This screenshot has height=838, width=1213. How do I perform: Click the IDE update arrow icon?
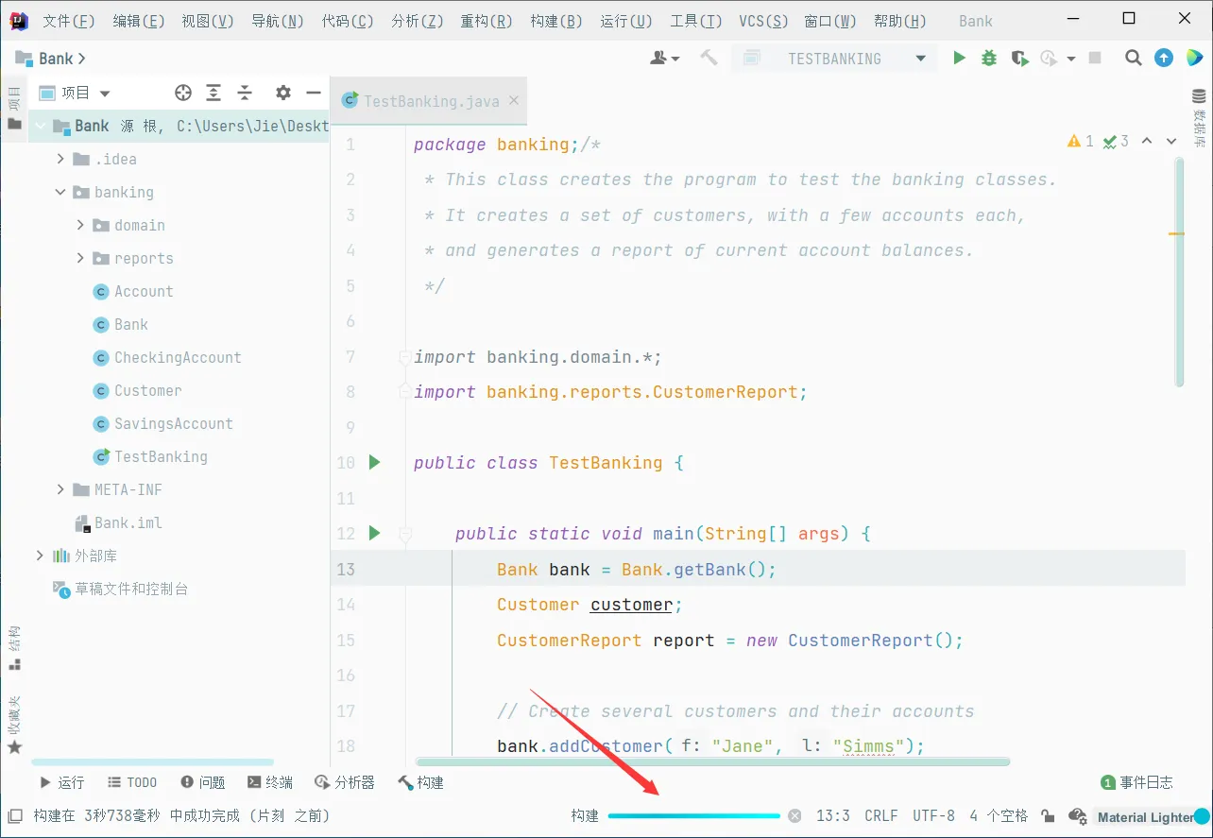pyautogui.click(x=1165, y=59)
